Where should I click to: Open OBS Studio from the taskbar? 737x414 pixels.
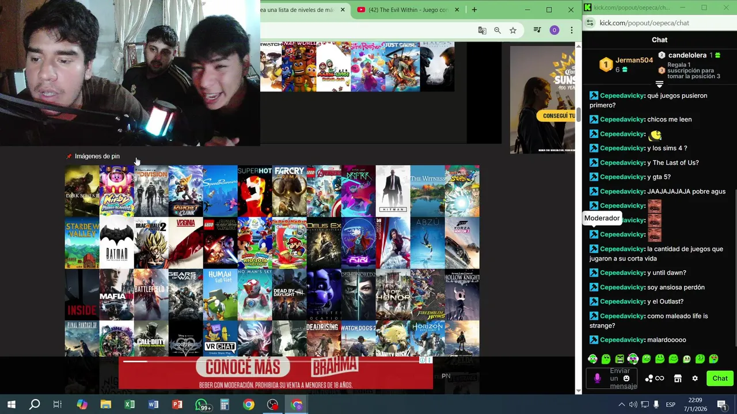coord(272,404)
